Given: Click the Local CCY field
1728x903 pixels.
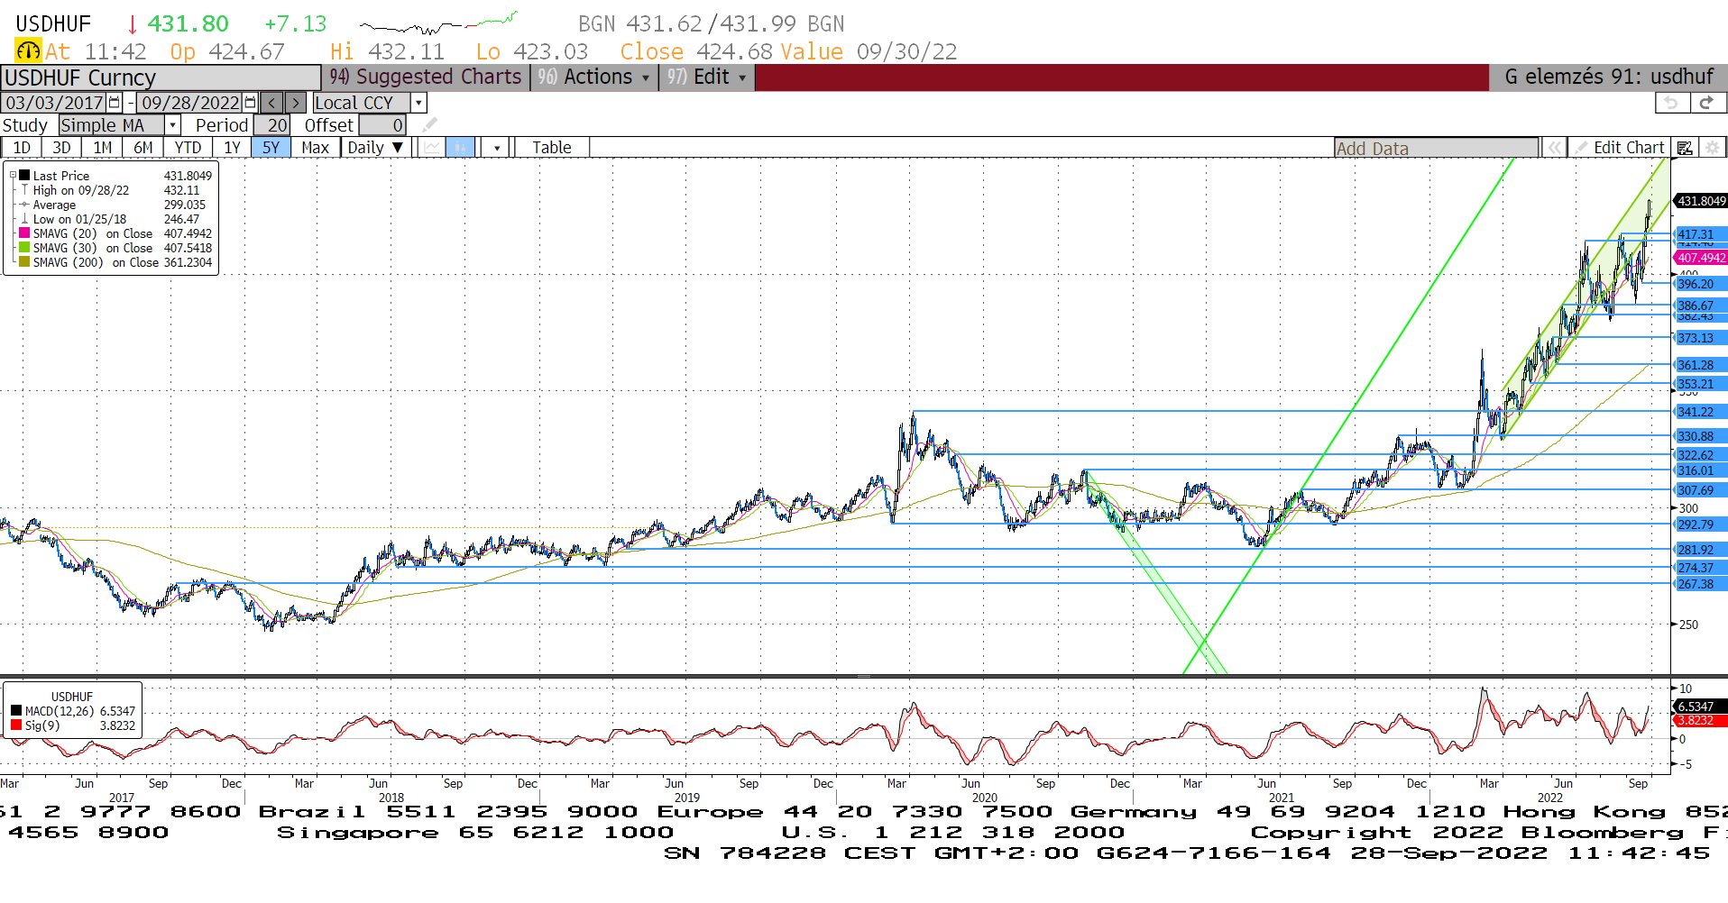Looking at the screenshot, I should [362, 103].
